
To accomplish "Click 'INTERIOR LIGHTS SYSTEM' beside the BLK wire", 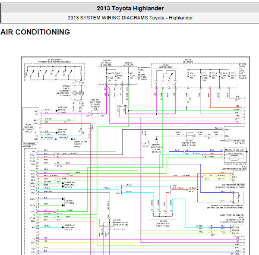I will coord(63,132).
